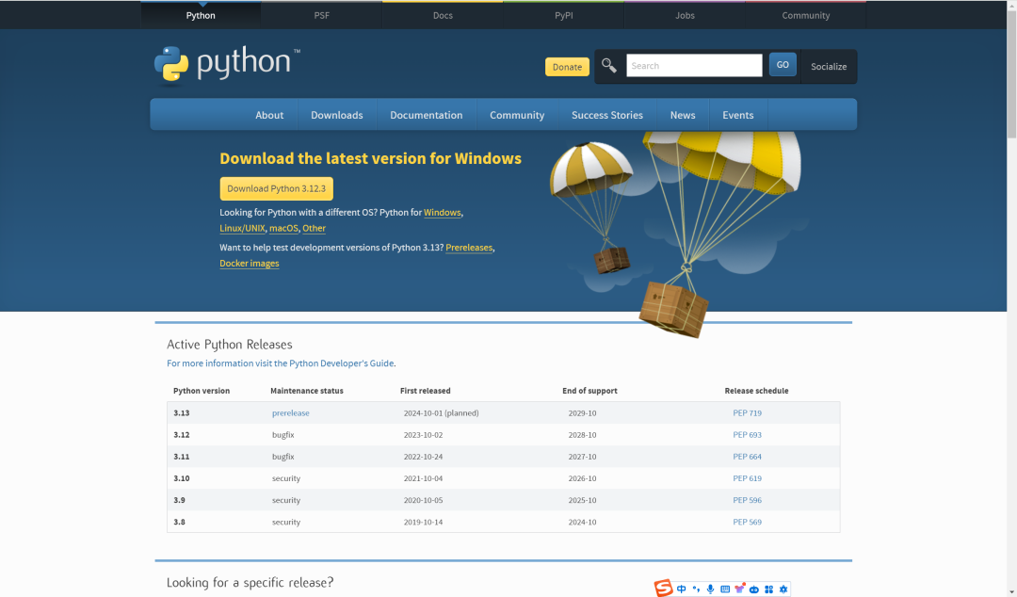Click the Maintenance status column header
1017x597 pixels.
pos(307,391)
